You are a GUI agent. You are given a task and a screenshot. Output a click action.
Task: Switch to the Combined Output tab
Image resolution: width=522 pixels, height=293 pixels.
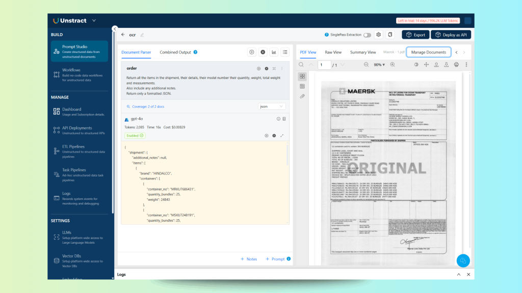click(x=175, y=52)
